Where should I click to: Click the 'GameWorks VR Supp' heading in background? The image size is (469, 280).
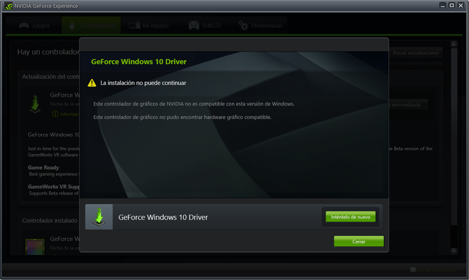(x=54, y=187)
